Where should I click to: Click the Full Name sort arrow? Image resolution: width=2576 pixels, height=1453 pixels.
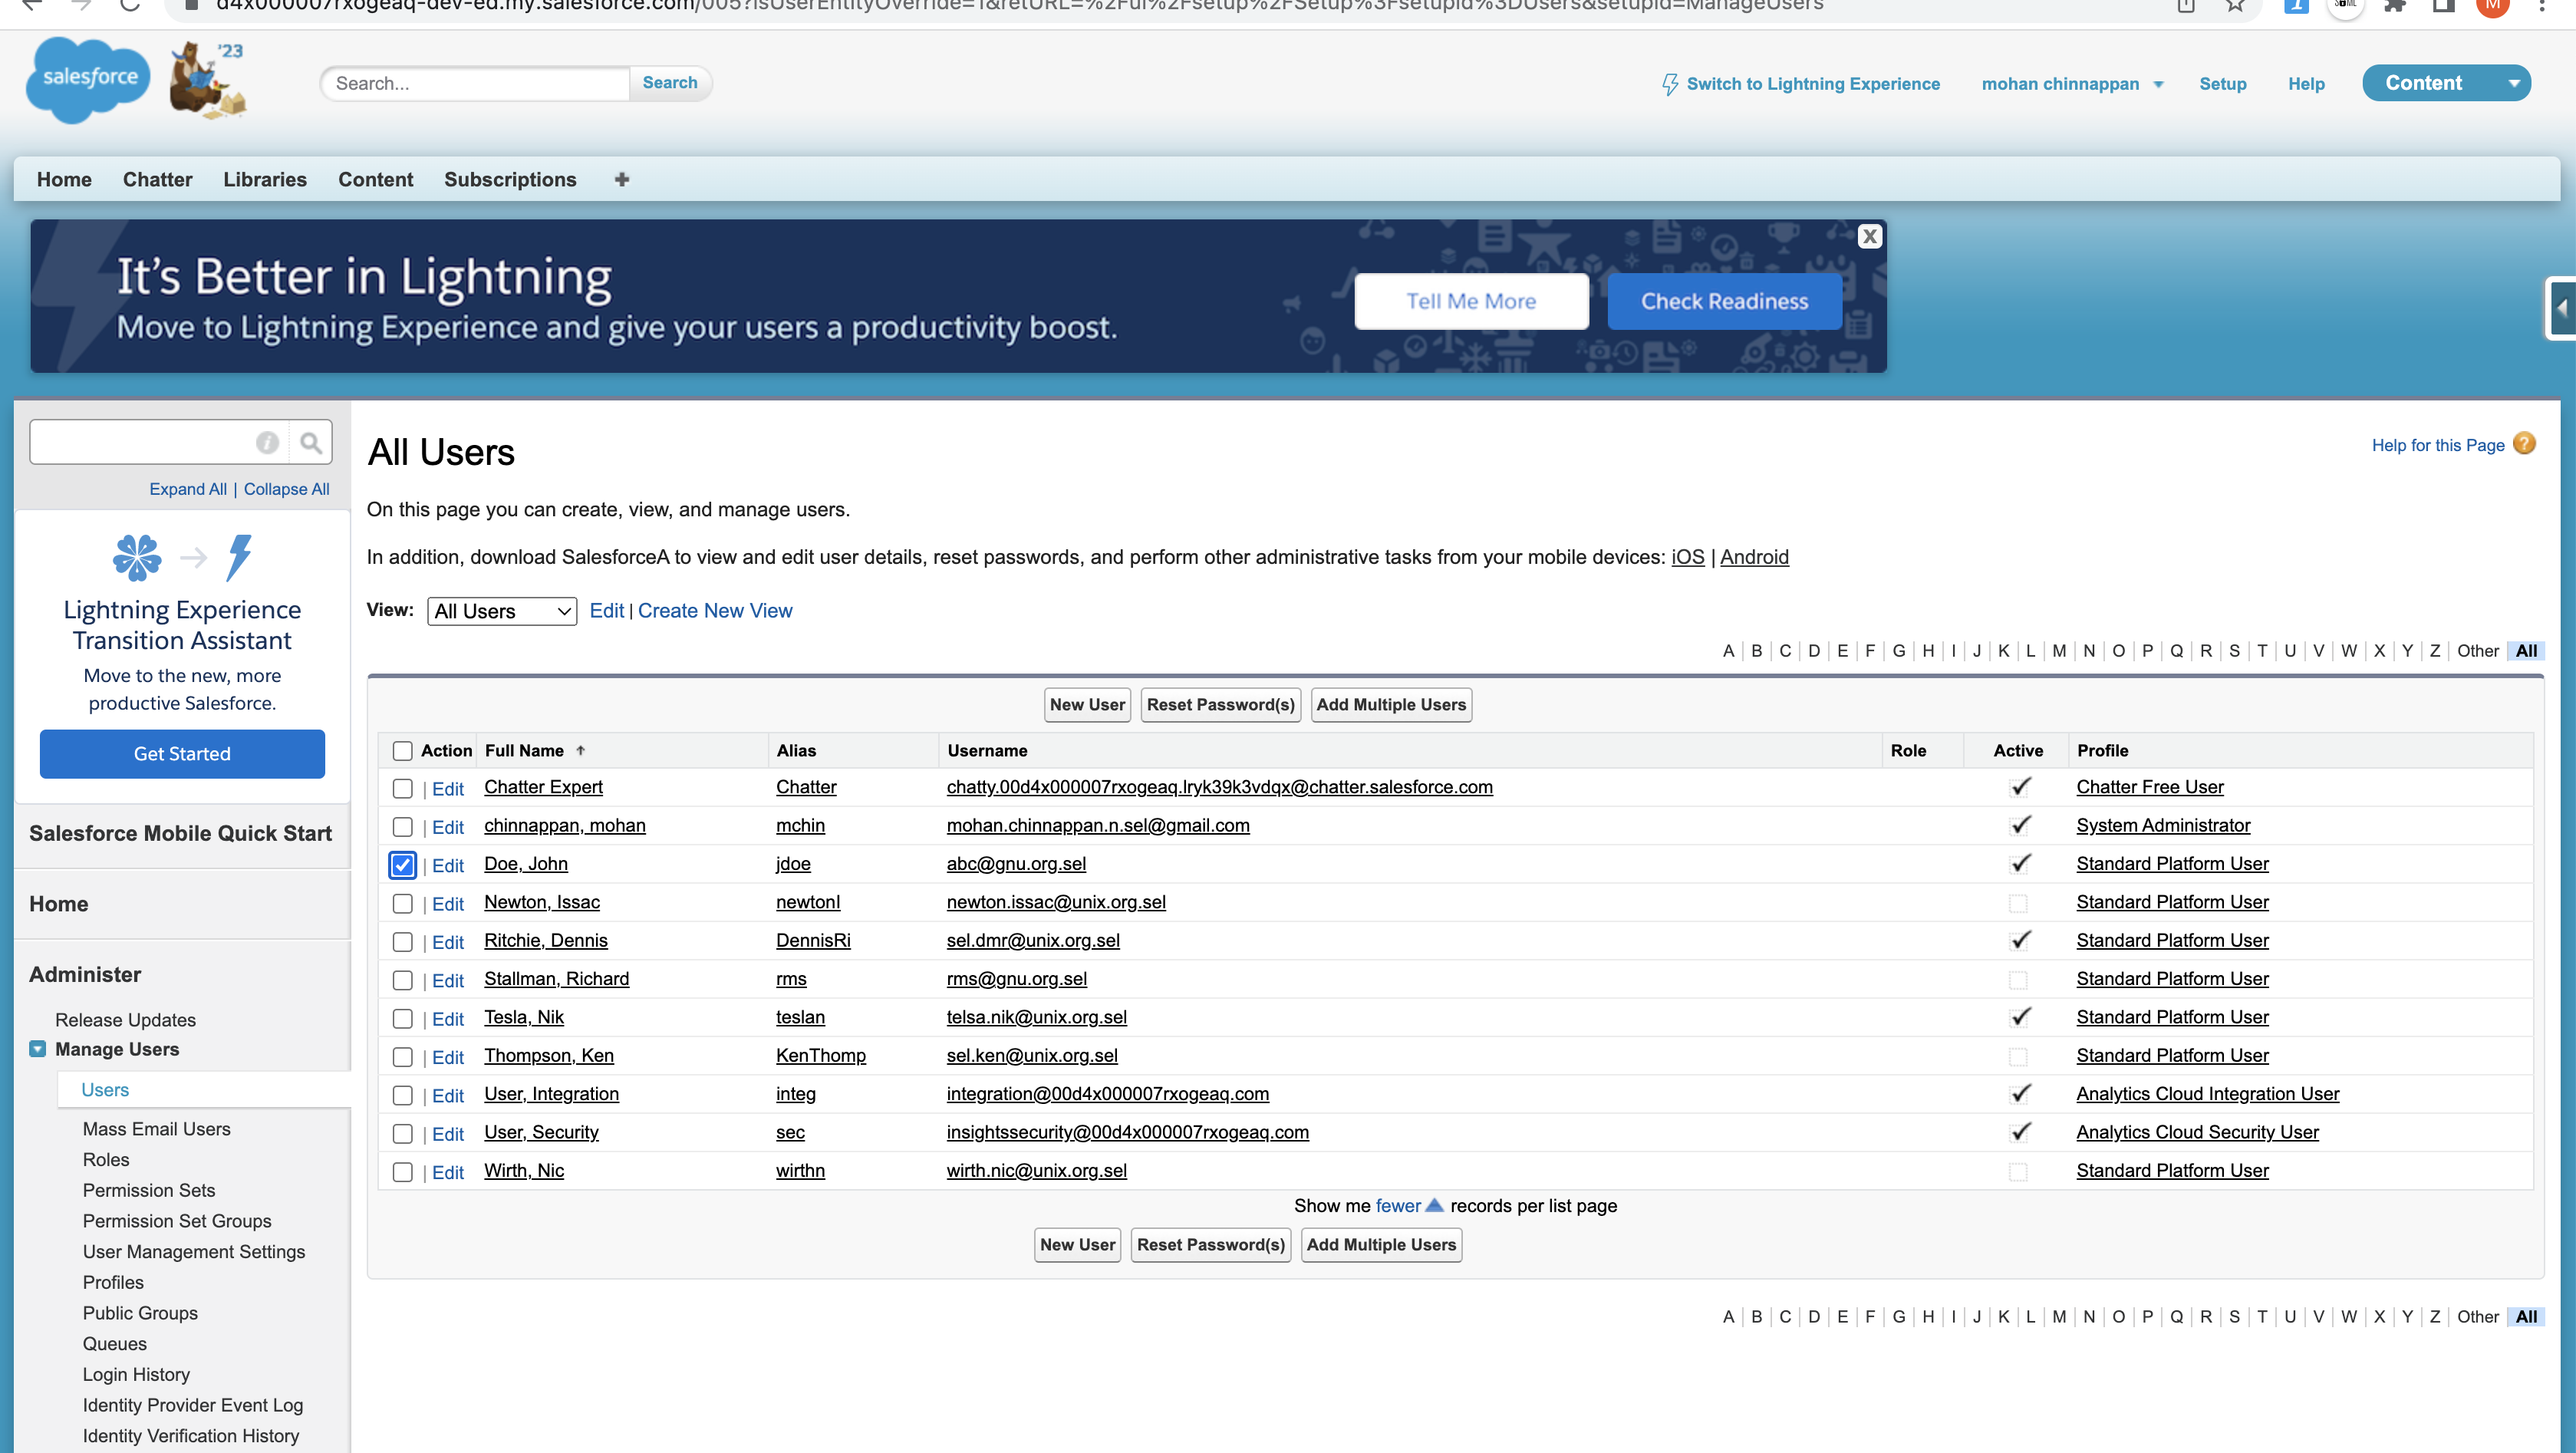[x=580, y=750]
